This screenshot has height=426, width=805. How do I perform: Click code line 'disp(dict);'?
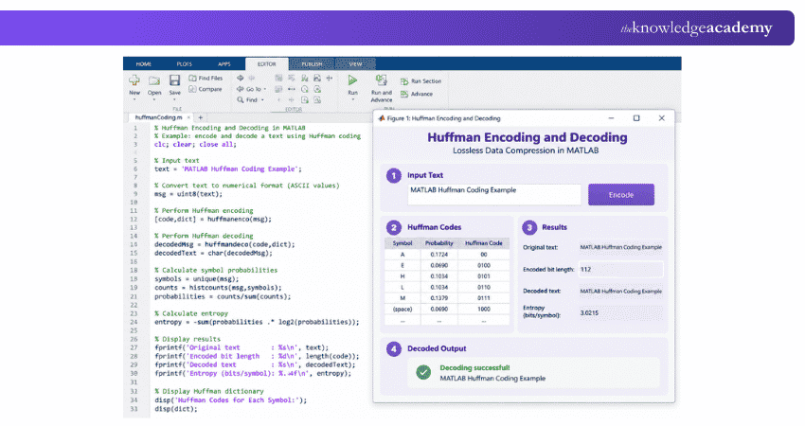click(x=175, y=409)
